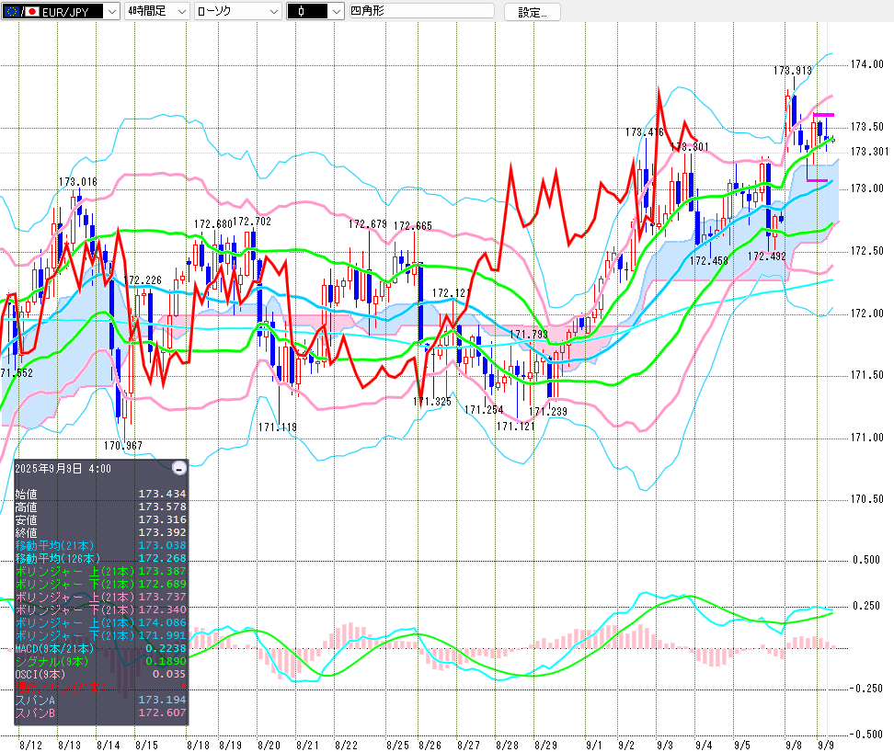Click the green ボリンジャー 下(21本) row

[101, 584]
